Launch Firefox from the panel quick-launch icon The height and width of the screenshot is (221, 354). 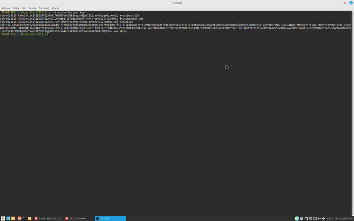click(19, 218)
